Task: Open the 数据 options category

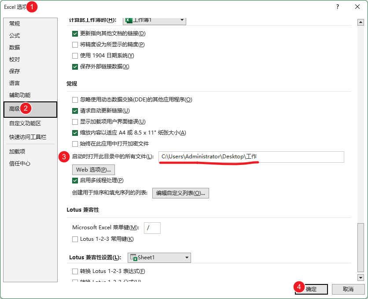Action: (30, 48)
